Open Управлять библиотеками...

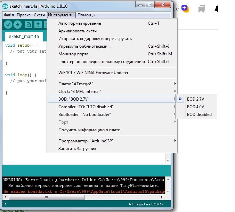[x=112, y=46]
